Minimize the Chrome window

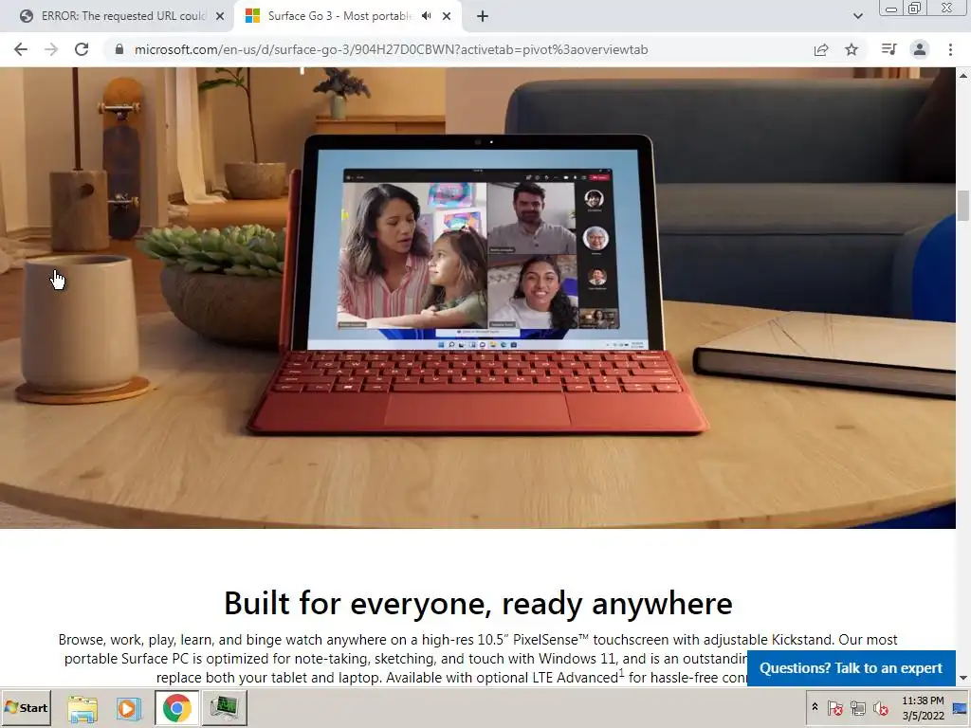click(891, 9)
